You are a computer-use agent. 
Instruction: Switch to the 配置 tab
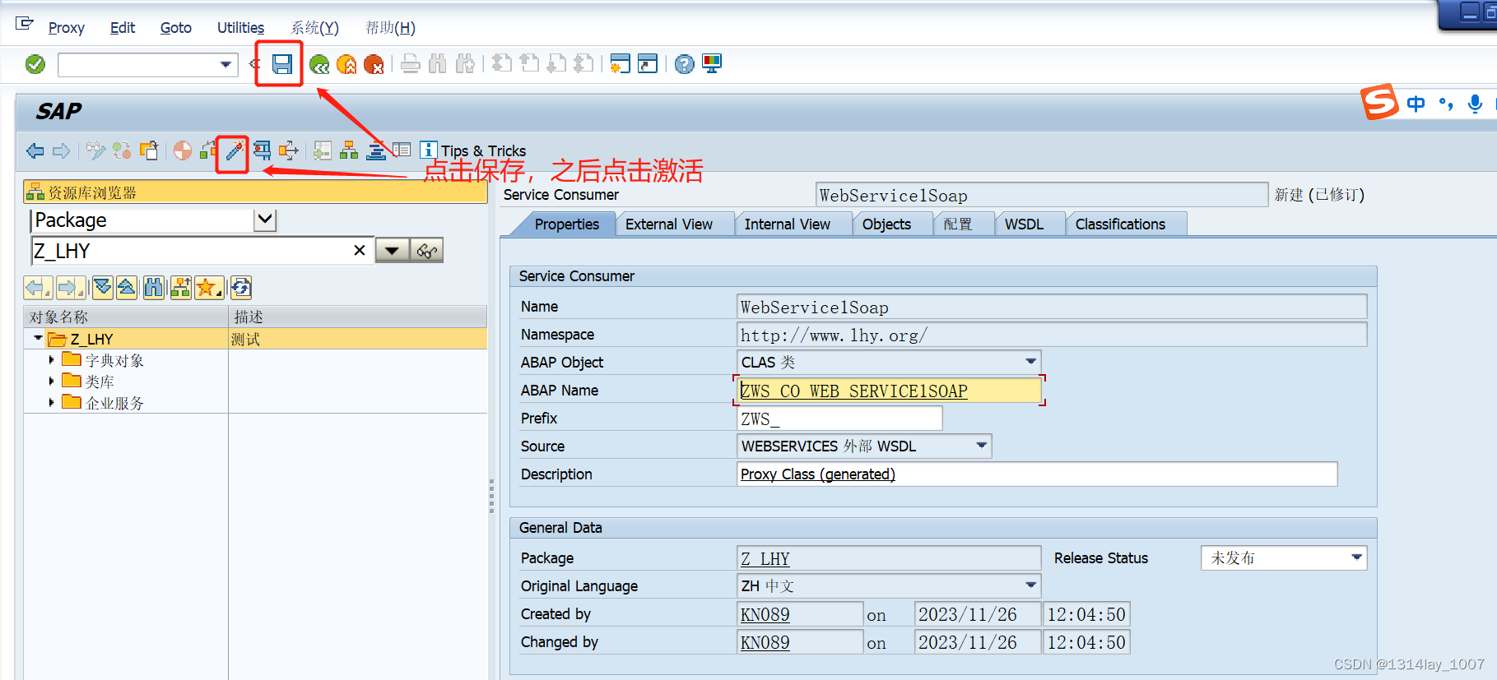coord(958,224)
